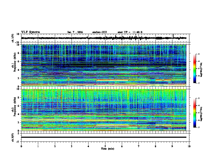Click the "ch.3(V)" axis label

13,137
